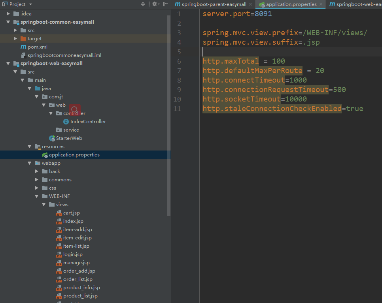Select the IndexController class

click(88, 121)
